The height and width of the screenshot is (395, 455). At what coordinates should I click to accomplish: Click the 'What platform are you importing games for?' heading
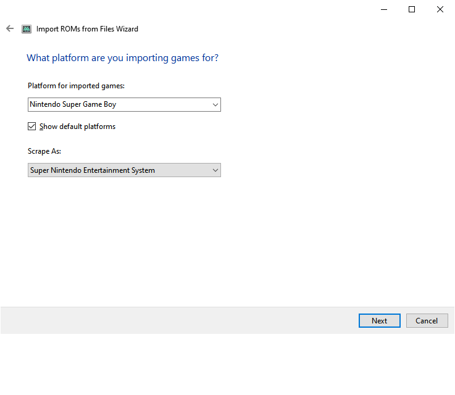122,58
